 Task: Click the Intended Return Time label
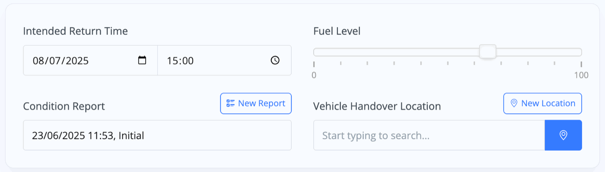coord(75,31)
